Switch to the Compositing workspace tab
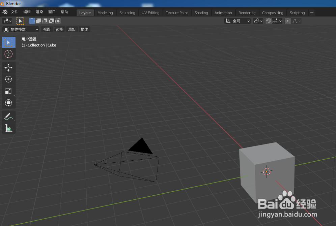 (273, 13)
